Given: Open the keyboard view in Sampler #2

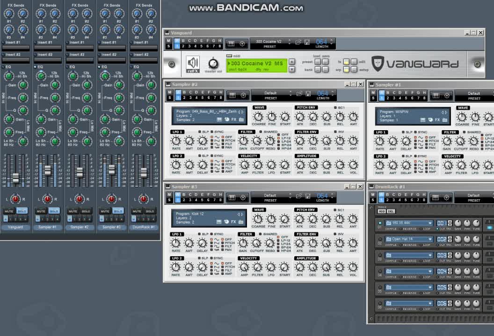Looking at the screenshot, I should tap(232, 95).
